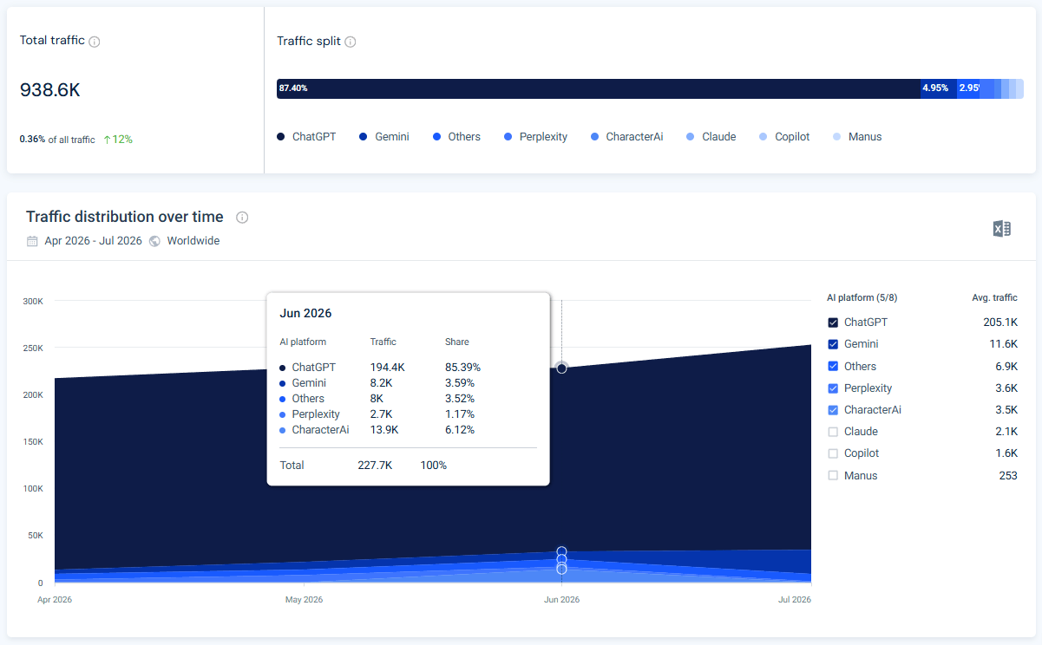Click the Jul 2026 axis label
1042x645 pixels.
(x=793, y=600)
